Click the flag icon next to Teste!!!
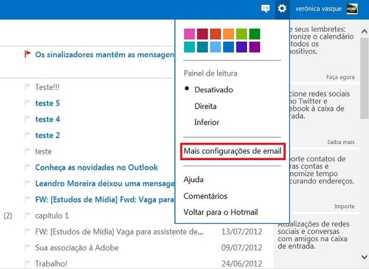The height and width of the screenshot is (269, 369). [x=28, y=86]
